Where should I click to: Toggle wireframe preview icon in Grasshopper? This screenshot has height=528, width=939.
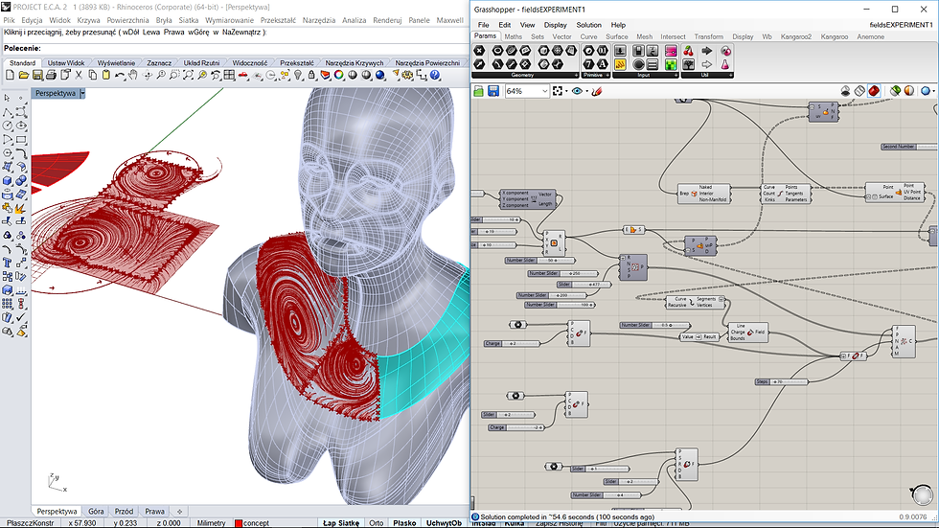[x=859, y=90]
